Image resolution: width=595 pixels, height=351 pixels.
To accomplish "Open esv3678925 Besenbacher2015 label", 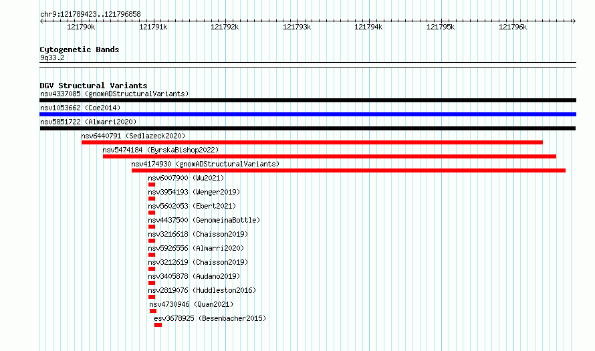I will point(210,318).
